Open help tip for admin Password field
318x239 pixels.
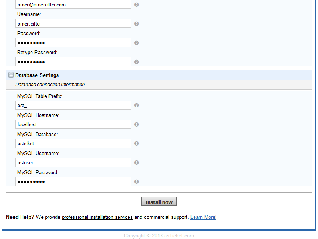136,43
